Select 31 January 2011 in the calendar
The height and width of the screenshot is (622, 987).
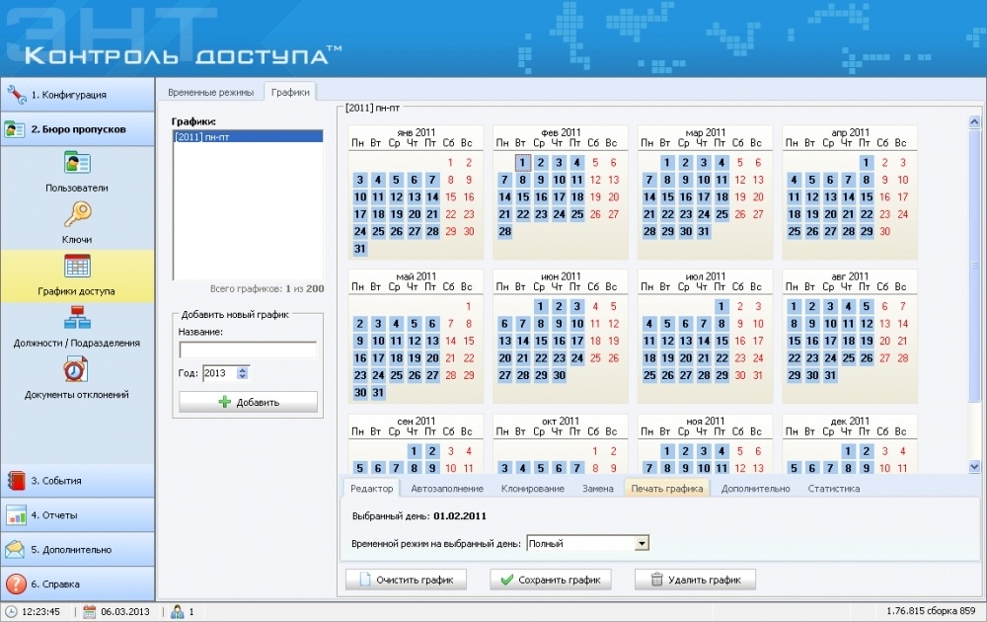(360, 249)
